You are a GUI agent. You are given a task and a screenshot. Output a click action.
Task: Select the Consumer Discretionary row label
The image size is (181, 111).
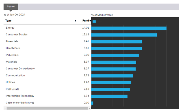pos(20,69)
